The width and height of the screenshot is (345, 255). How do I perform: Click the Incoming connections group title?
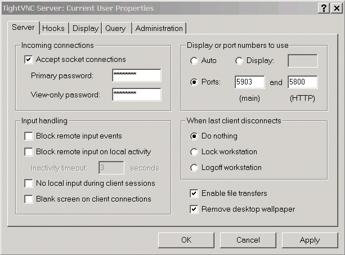coord(57,46)
